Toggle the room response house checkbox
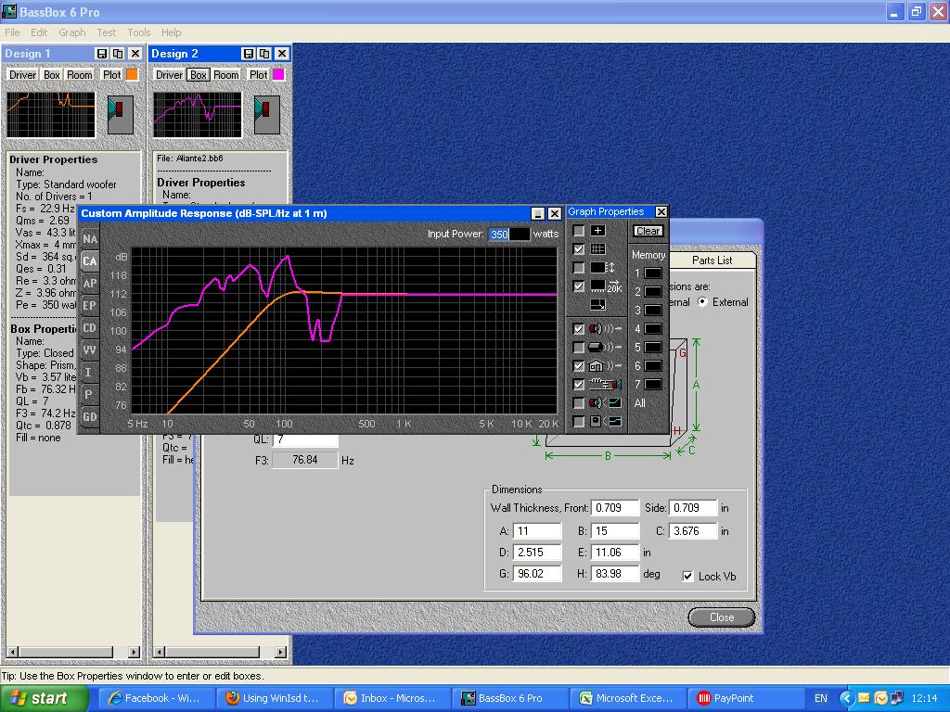 579,366
